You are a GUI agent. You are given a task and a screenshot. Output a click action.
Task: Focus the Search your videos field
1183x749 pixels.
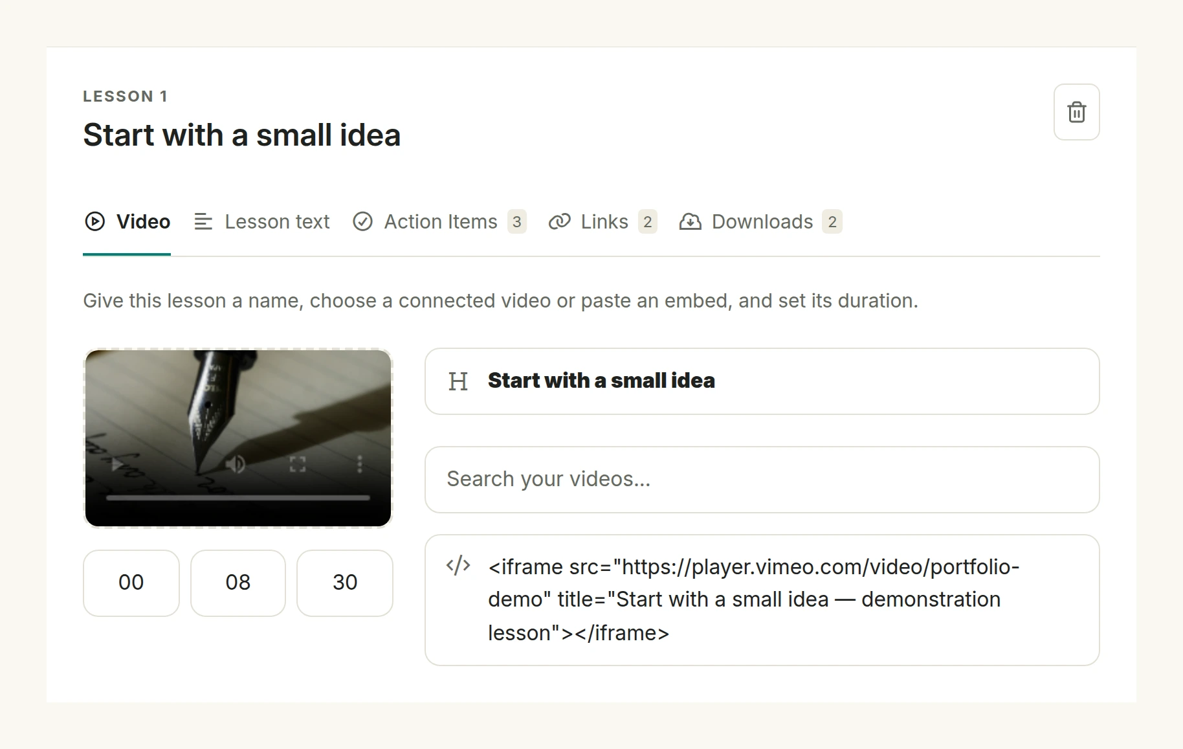pyautogui.click(x=762, y=480)
